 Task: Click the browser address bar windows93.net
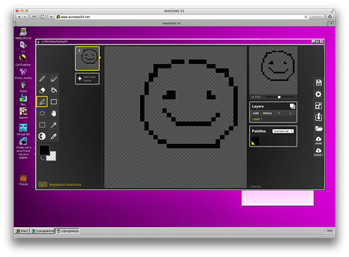pos(182,17)
